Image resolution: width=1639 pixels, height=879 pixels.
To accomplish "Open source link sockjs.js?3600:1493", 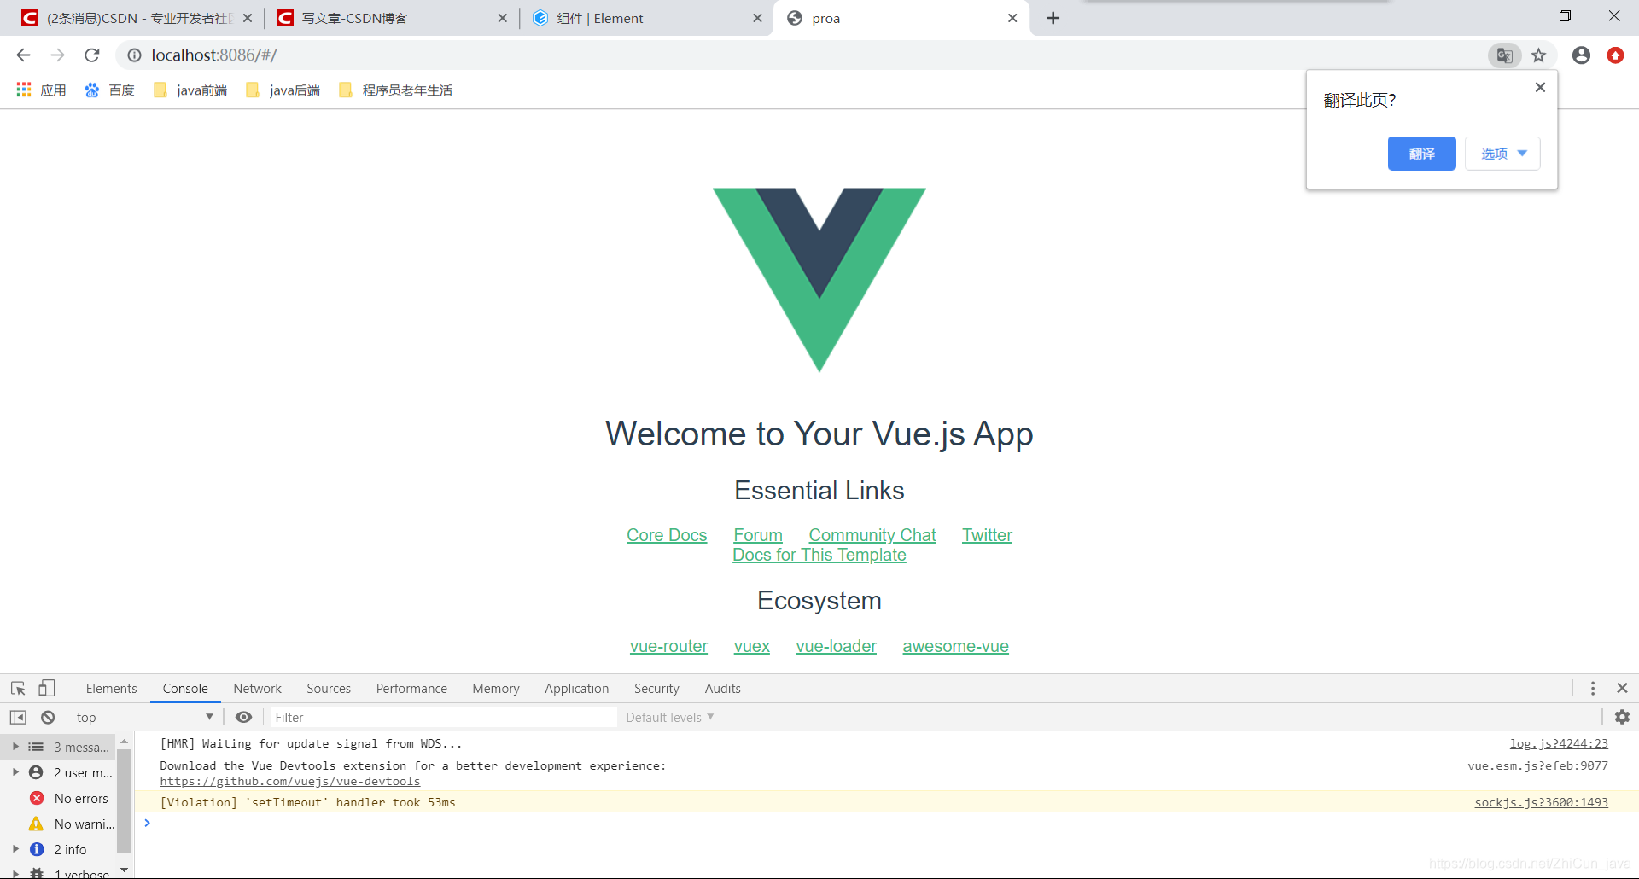I will point(1542,803).
